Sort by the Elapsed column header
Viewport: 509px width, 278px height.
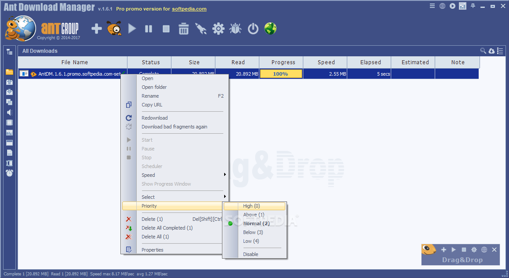tap(369, 62)
